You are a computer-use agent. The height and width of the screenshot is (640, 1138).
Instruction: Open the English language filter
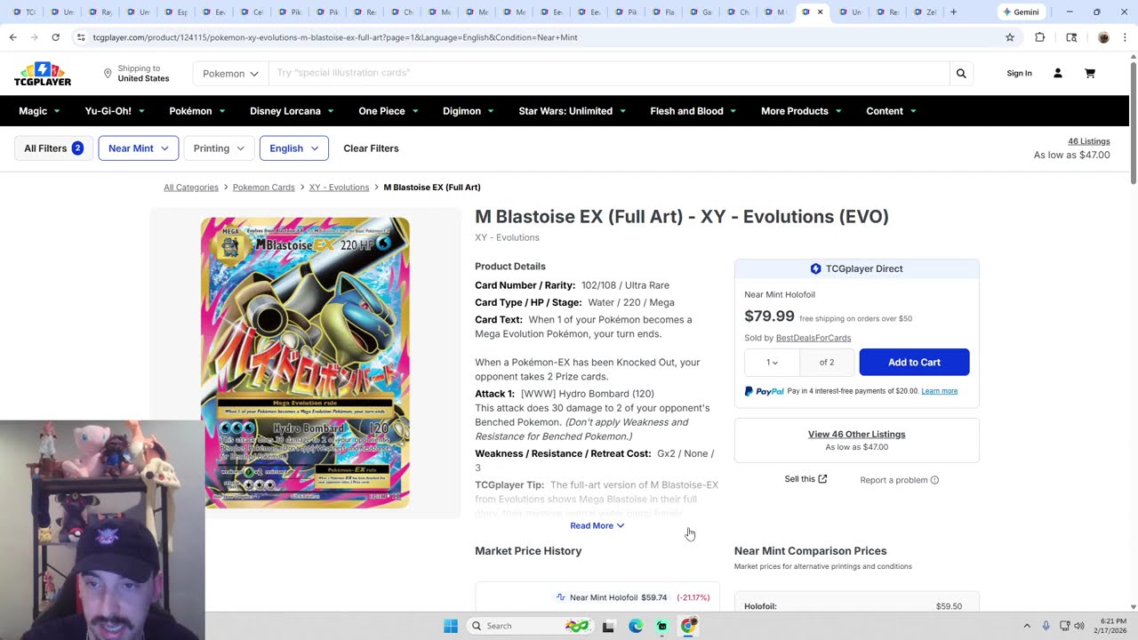click(x=294, y=148)
